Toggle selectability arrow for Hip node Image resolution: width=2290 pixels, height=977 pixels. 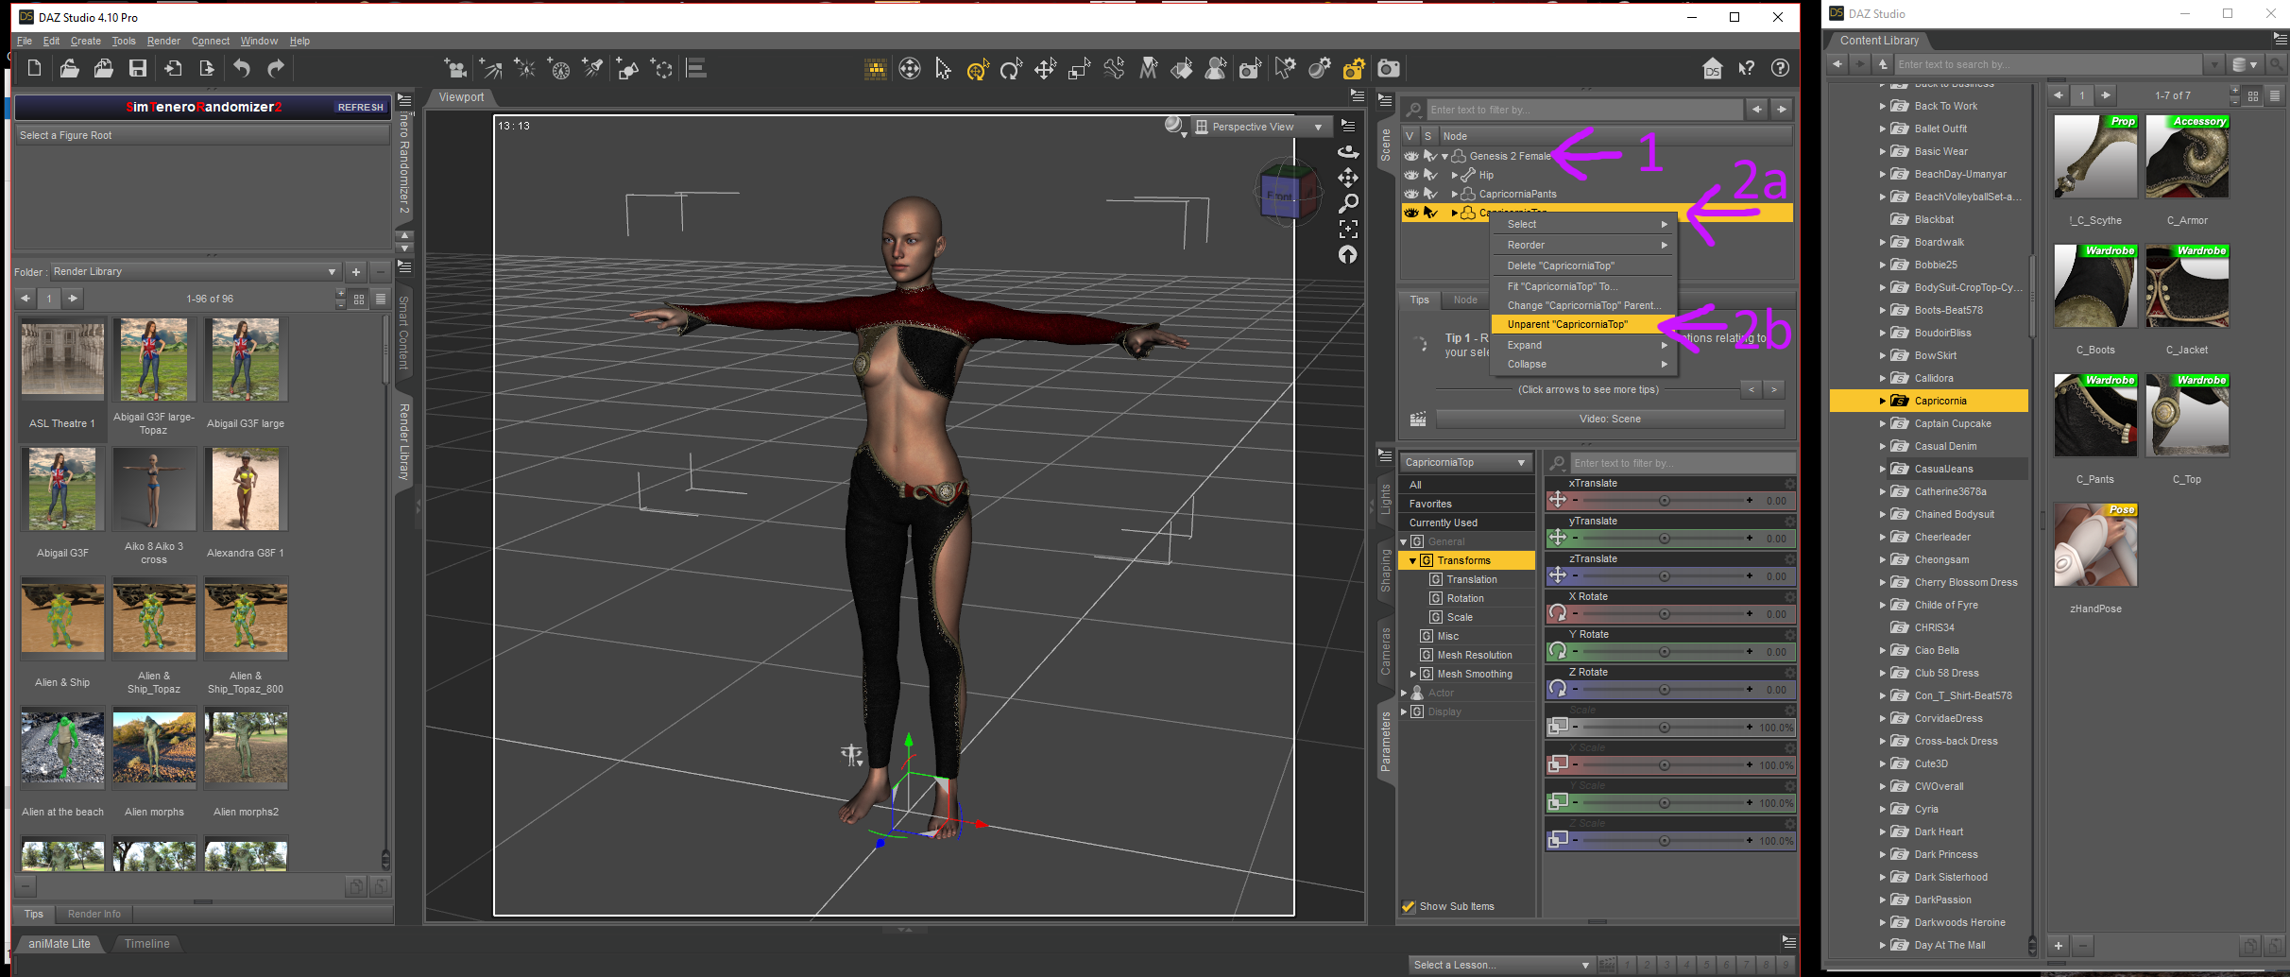point(1430,175)
